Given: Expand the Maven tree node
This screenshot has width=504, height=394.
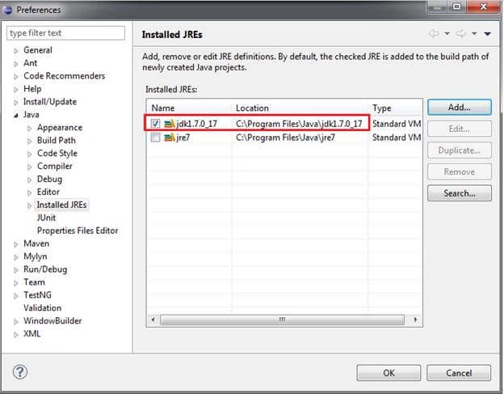Looking at the screenshot, I should tap(16, 244).
